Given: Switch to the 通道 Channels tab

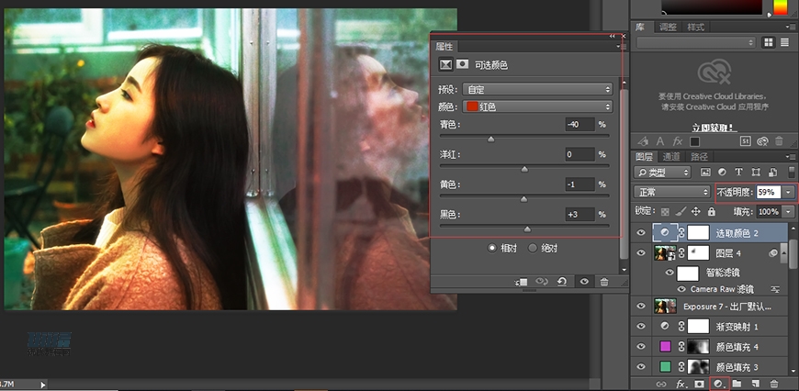Looking at the screenshot, I should pyautogui.click(x=671, y=157).
